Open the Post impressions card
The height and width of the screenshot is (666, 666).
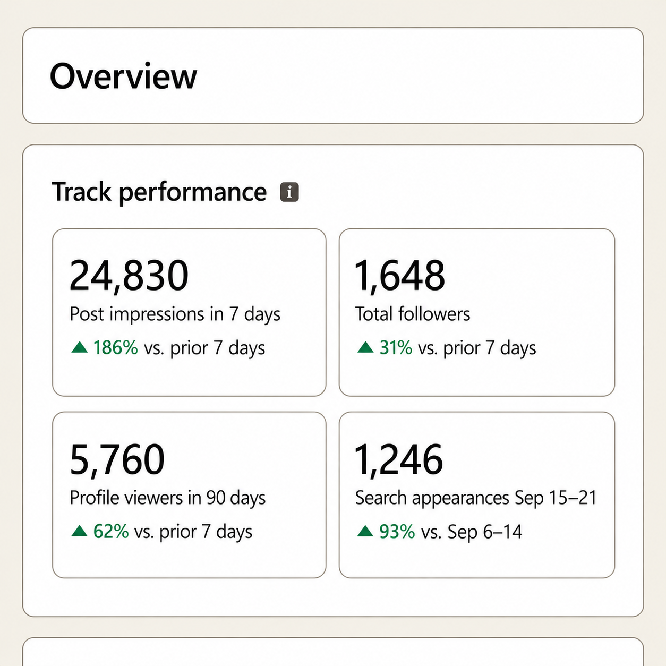pyautogui.click(x=189, y=312)
